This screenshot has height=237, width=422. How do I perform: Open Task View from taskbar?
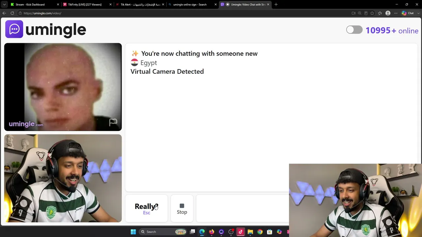click(x=193, y=232)
